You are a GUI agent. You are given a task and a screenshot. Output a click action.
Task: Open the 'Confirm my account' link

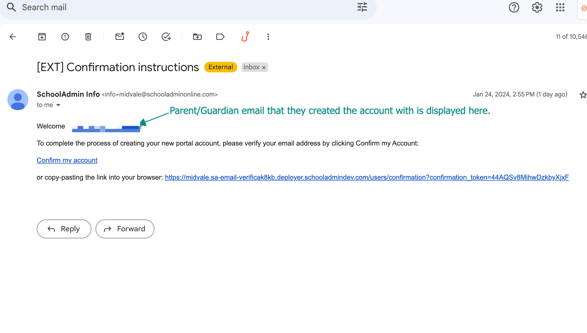67,160
